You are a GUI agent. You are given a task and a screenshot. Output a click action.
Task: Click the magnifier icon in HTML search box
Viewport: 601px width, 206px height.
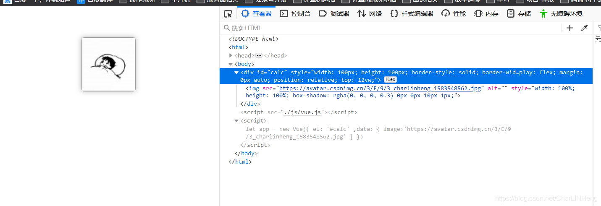pos(227,28)
